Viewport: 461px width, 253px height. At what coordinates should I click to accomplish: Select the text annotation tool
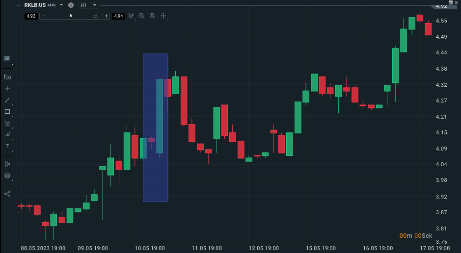tap(7, 146)
